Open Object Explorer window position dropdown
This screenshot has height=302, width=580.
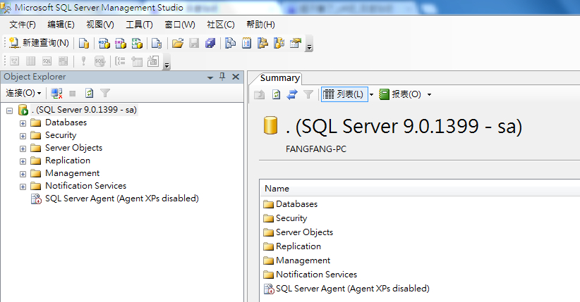tap(210, 77)
